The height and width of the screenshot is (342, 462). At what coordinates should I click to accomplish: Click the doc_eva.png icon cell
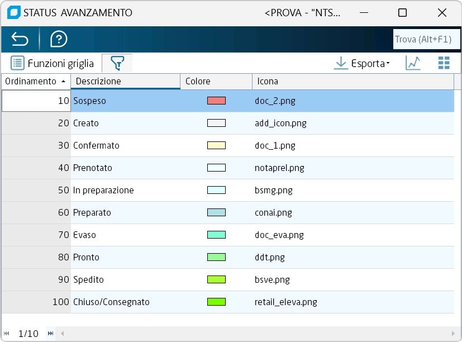coord(353,235)
